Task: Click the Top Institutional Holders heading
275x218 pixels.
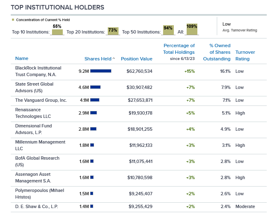Action: click(57, 7)
